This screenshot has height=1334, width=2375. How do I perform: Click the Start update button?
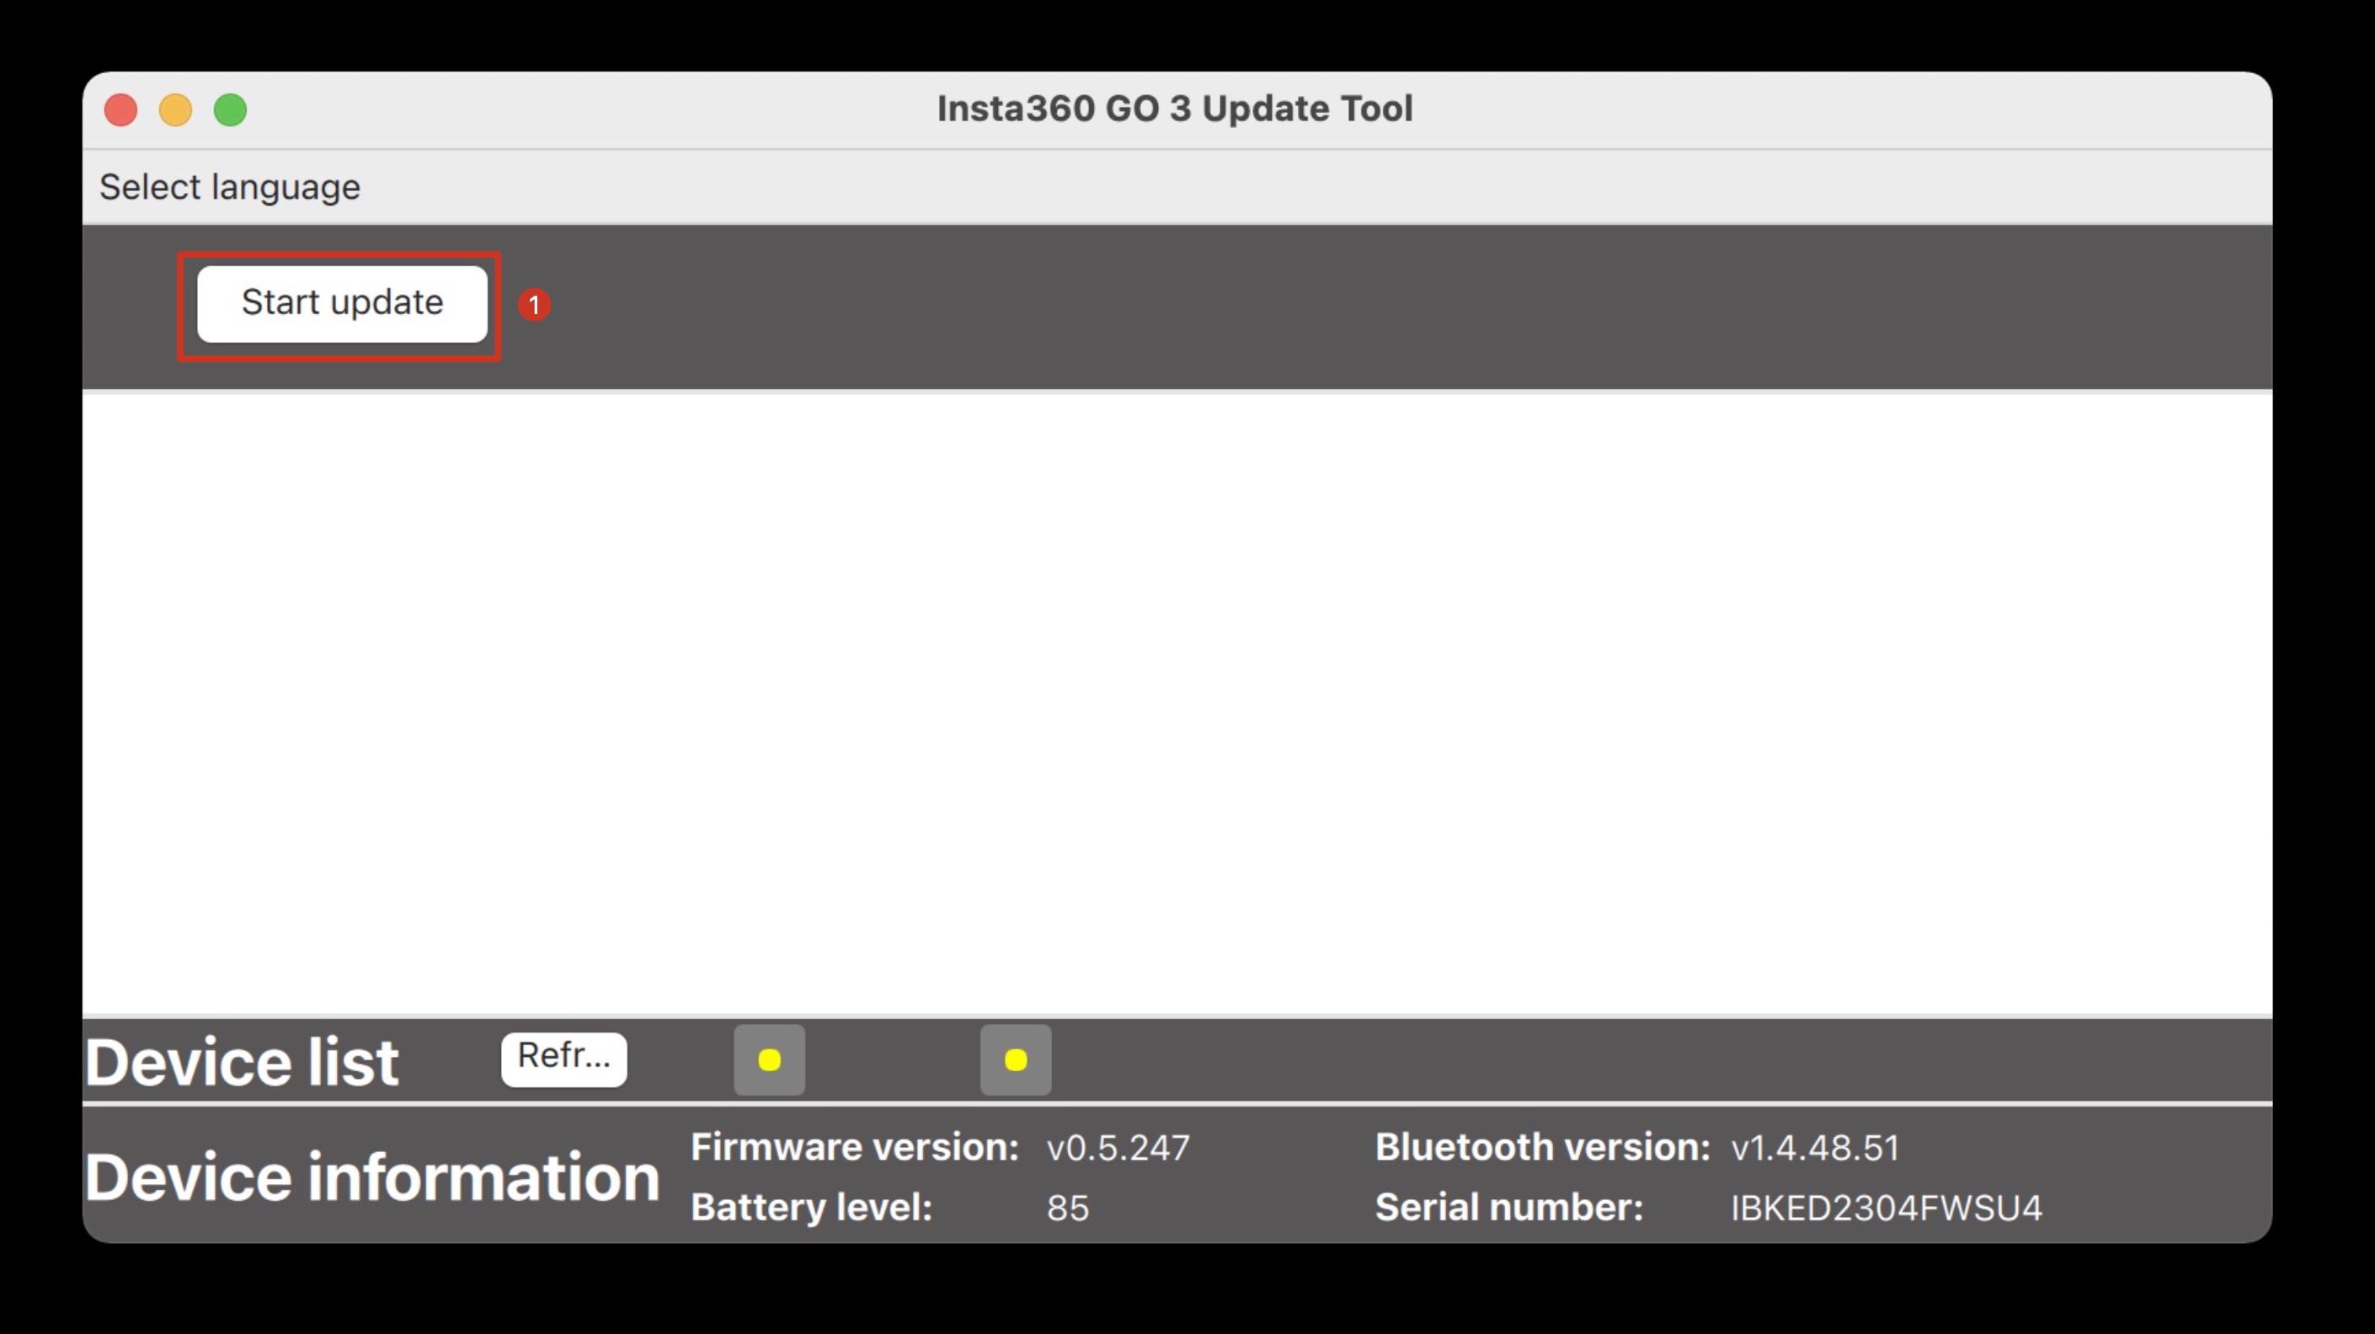pyautogui.click(x=342, y=303)
